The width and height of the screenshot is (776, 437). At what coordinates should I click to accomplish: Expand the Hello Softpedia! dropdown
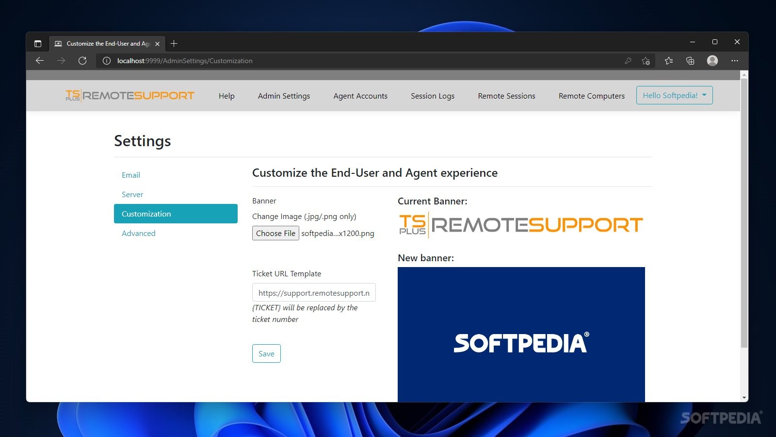pyautogui.click(x=675, y=95)
